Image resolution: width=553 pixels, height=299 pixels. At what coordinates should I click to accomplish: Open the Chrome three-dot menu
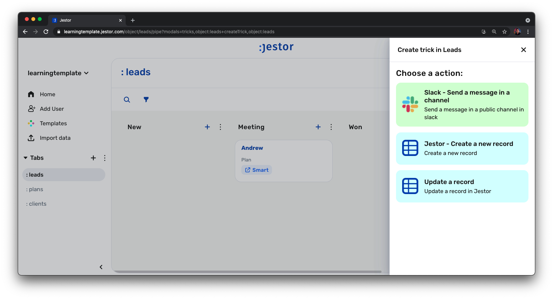(x=528, y=32)
